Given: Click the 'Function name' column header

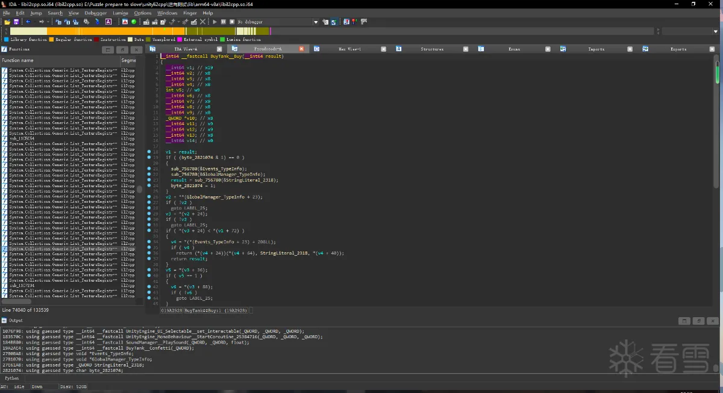Looking at the screenshot, I should pyautogui.click(x=18, y=60).
